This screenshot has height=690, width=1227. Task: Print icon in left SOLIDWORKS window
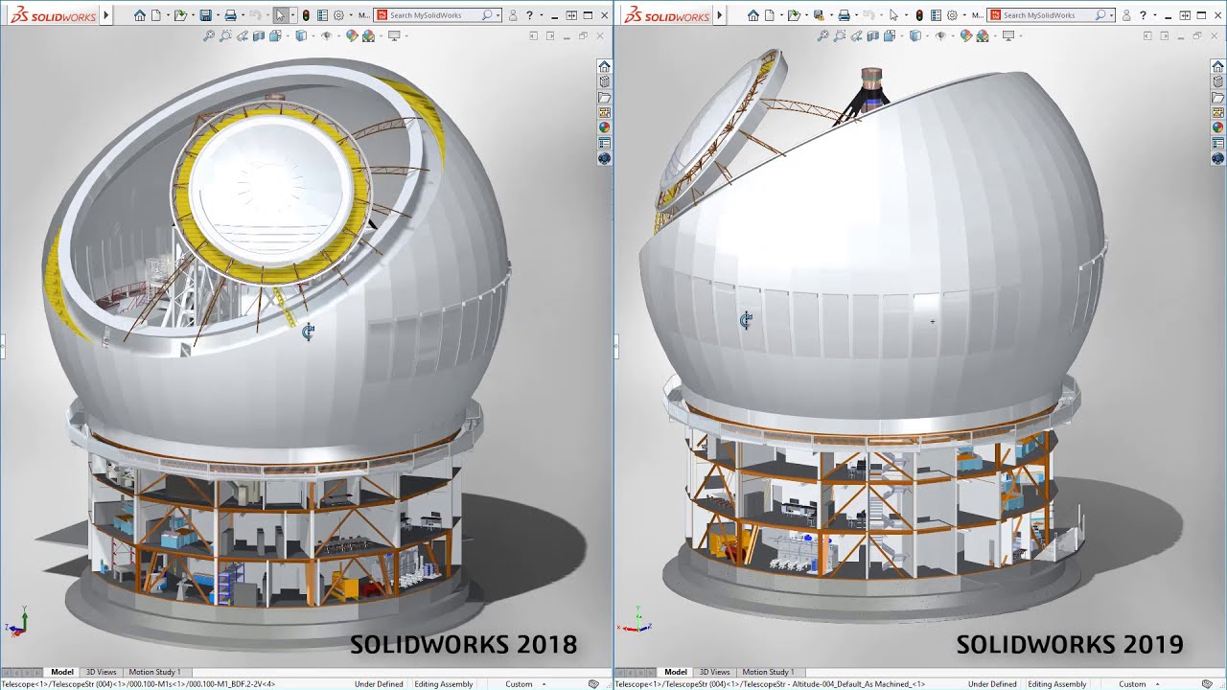[x=231, y=15]
